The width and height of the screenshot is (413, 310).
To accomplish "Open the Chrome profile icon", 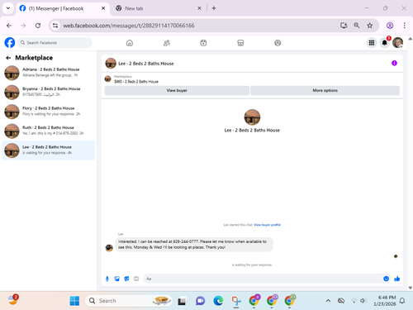I will click(x=390, y=26).
